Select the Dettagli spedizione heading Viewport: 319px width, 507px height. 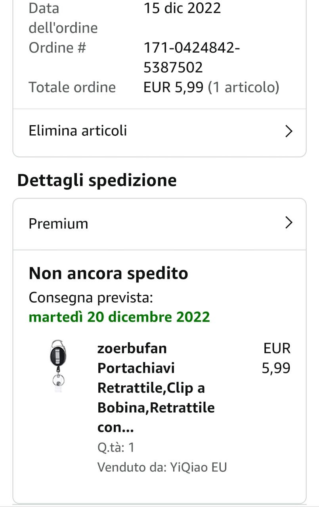(97, 180)
